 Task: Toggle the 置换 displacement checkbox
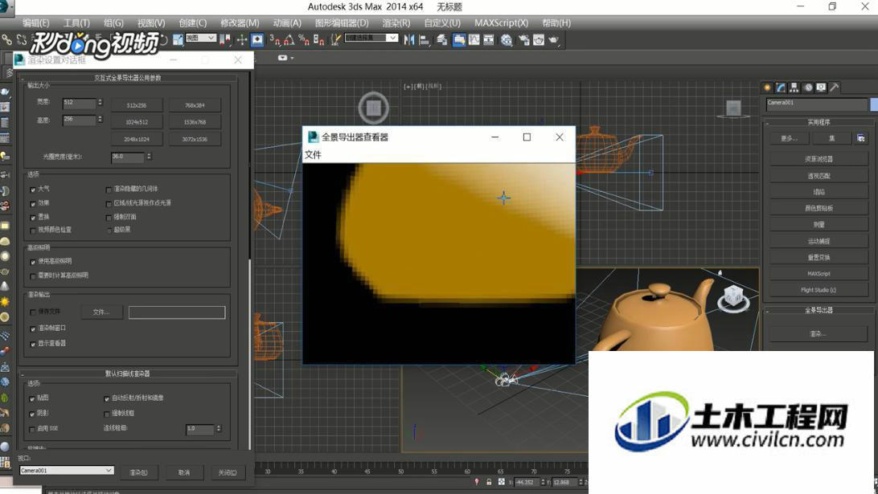(32, 217)
